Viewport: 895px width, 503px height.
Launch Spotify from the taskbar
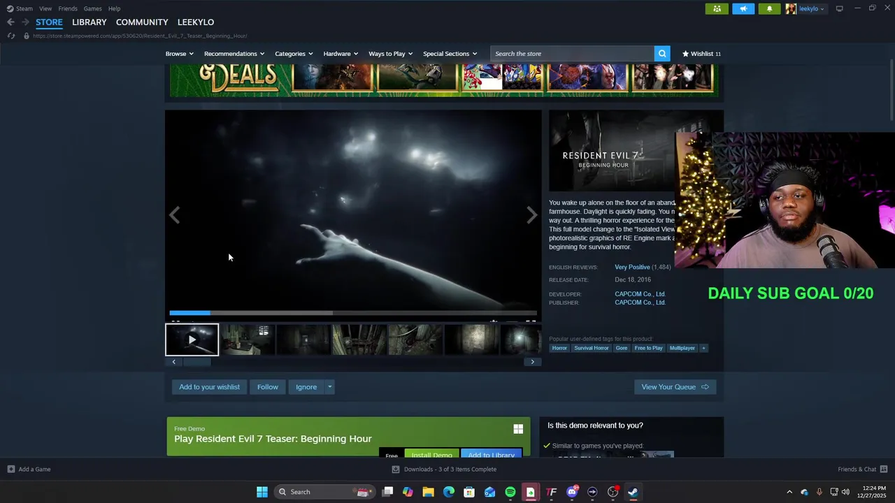click(x=510, y=492)
